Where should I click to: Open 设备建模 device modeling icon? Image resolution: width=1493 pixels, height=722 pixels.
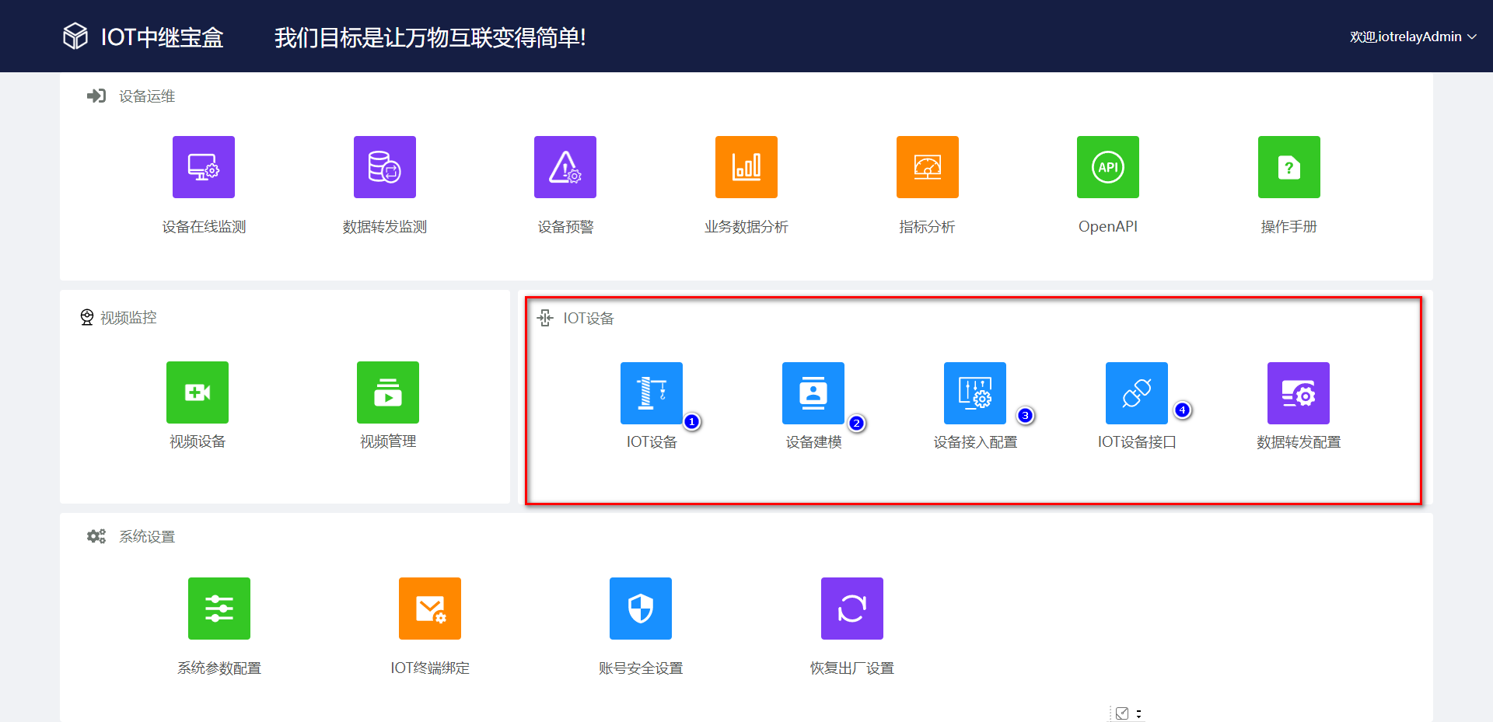(x=813, y=393)
